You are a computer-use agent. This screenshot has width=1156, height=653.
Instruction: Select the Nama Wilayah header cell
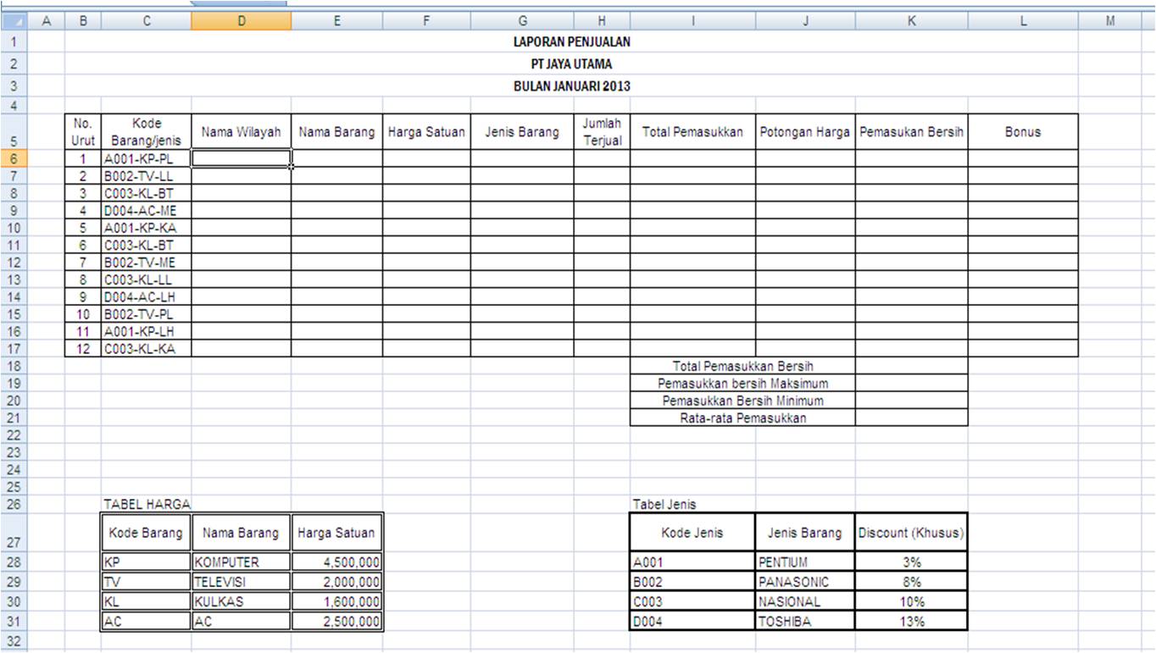(242, 132)
